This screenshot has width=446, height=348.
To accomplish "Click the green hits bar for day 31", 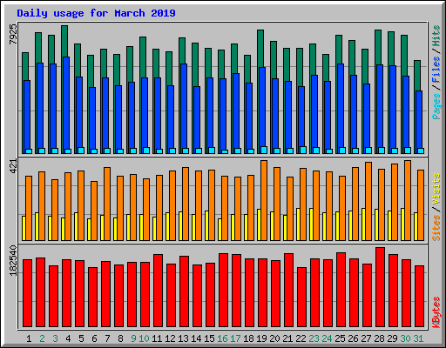I will pyautogui.click(x=417, y=76).
